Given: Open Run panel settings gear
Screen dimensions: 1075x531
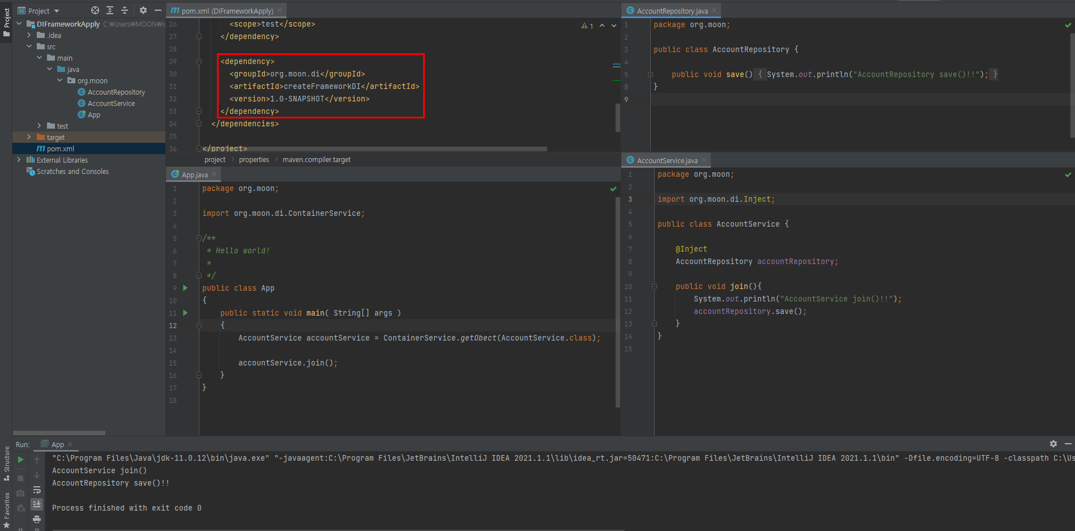Looking at the screenshot, I should tap(1053, 444).
